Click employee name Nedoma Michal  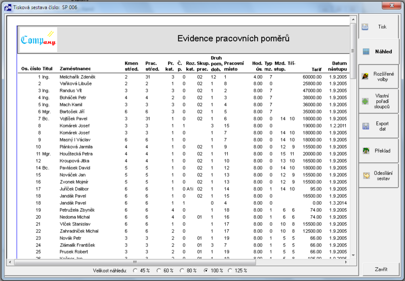[74, 217]
